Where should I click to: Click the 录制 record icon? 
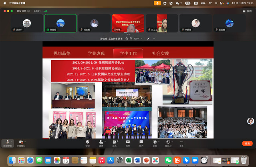[155, 142]
